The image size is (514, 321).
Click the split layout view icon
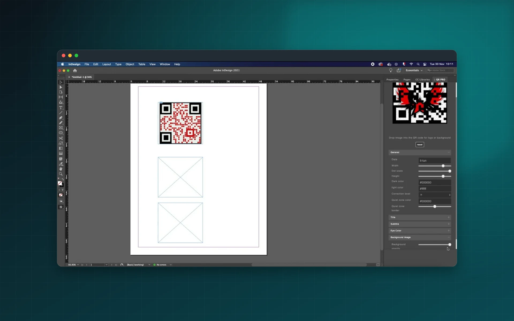point(378,265)
